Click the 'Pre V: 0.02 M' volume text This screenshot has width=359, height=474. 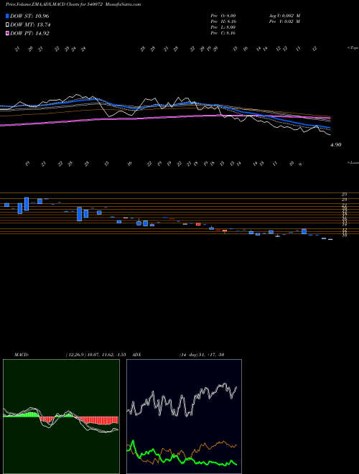click(x=284, y=22)
